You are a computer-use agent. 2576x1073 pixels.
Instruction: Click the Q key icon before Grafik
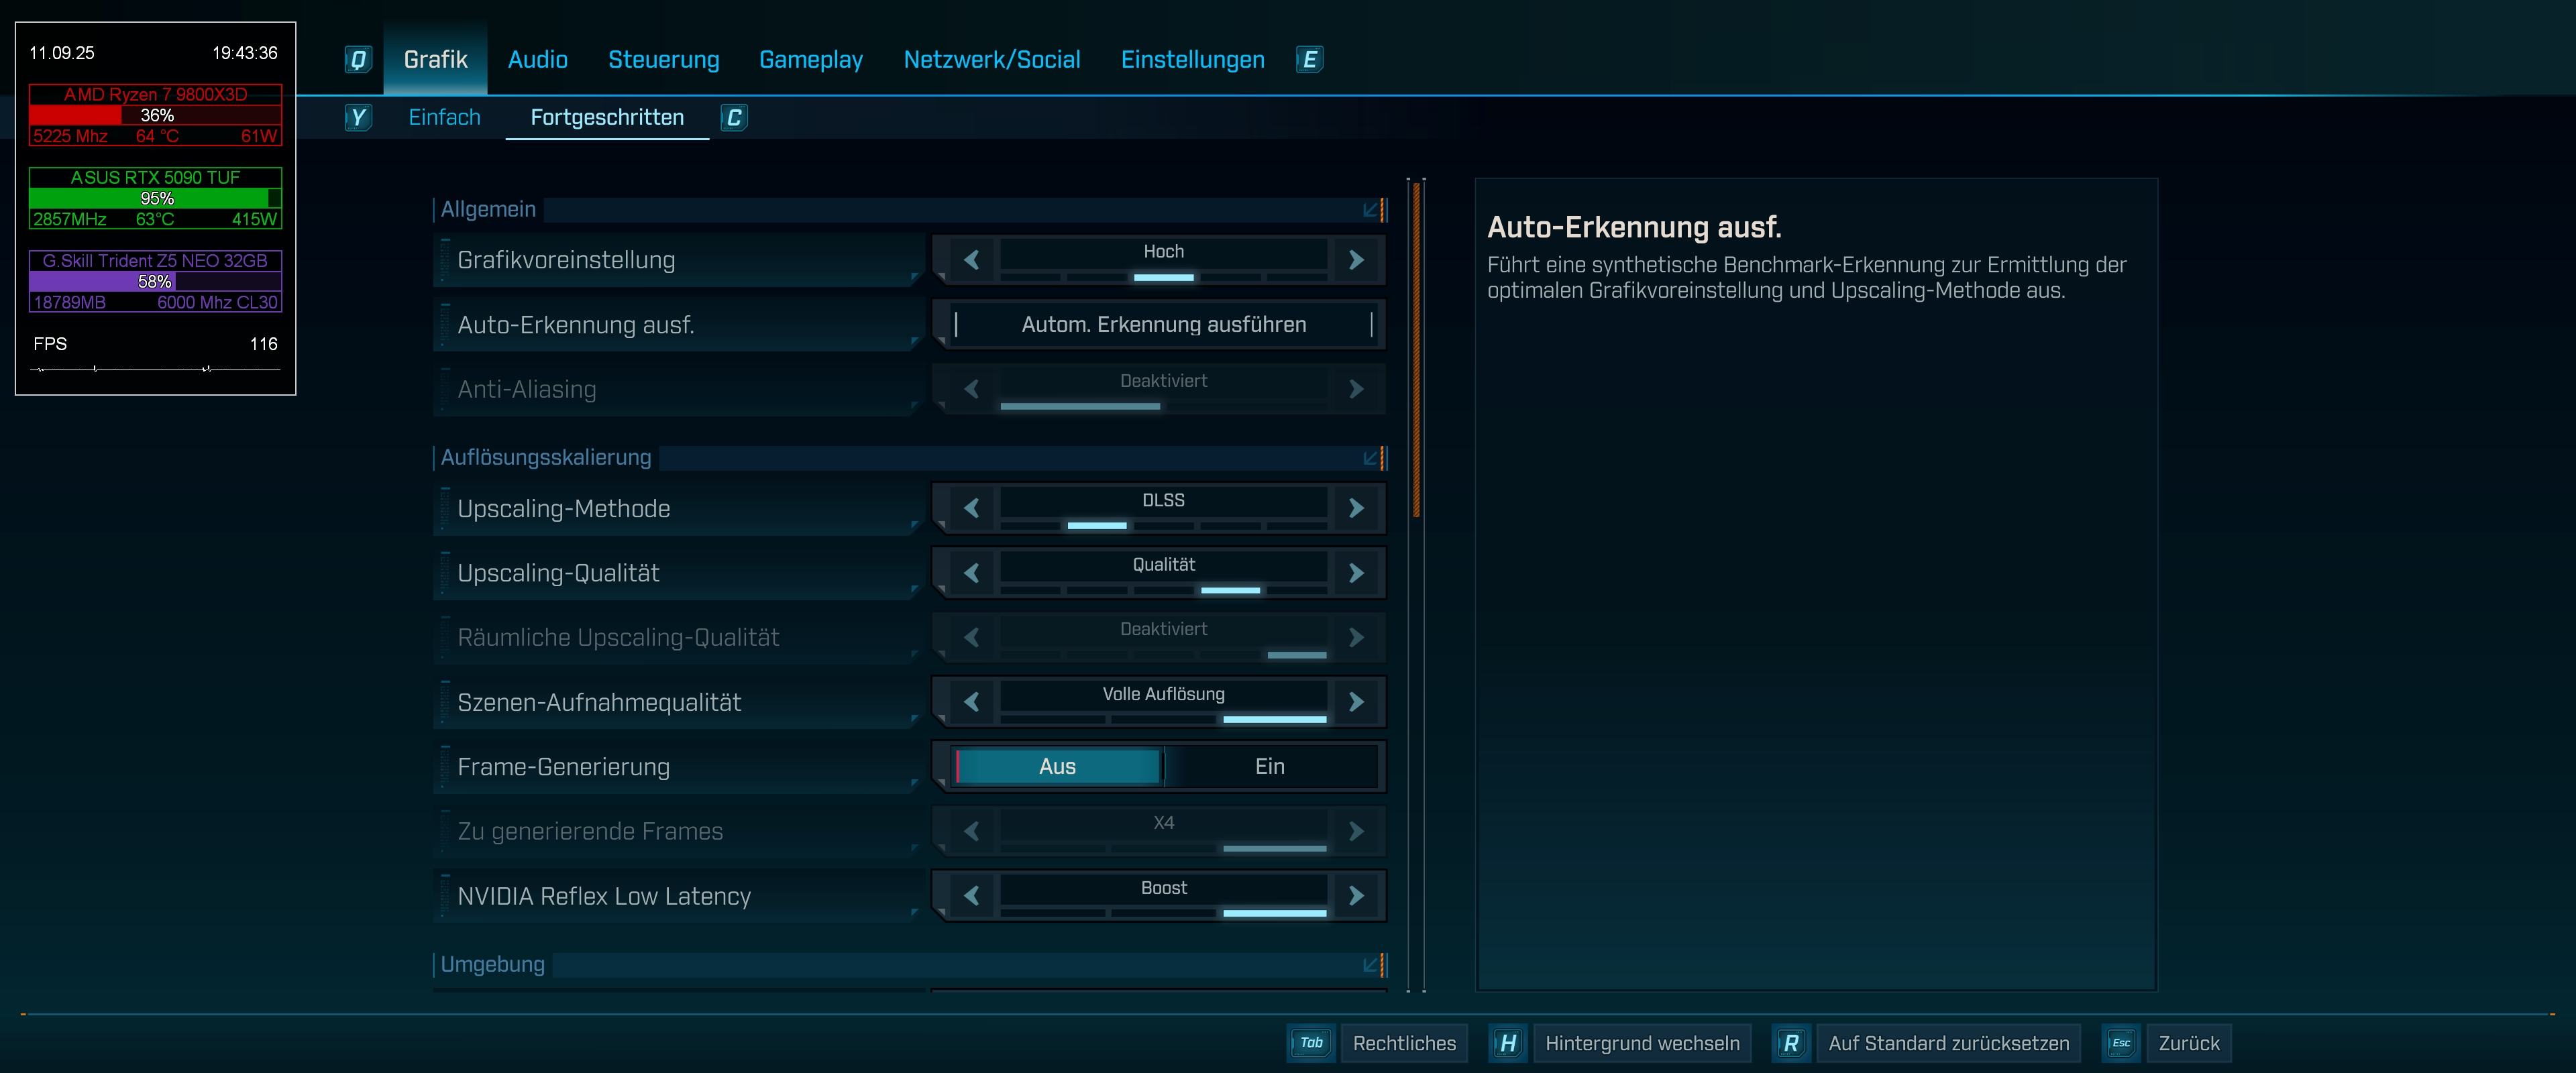[x=358, y=60]
